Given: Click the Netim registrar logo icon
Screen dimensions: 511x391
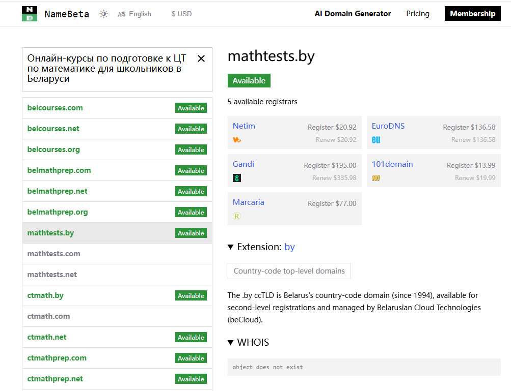Looking at the screenshot, I should 237,140.
